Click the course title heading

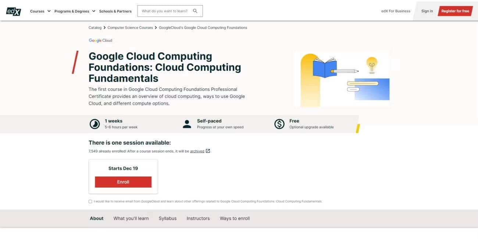coord(165,67)
